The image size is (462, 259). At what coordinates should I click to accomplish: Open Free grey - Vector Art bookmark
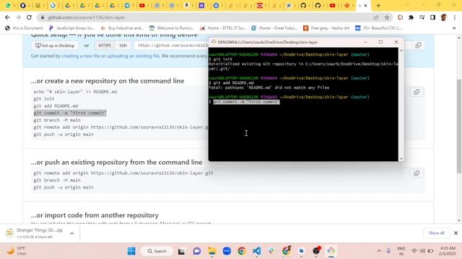point(326,28)
